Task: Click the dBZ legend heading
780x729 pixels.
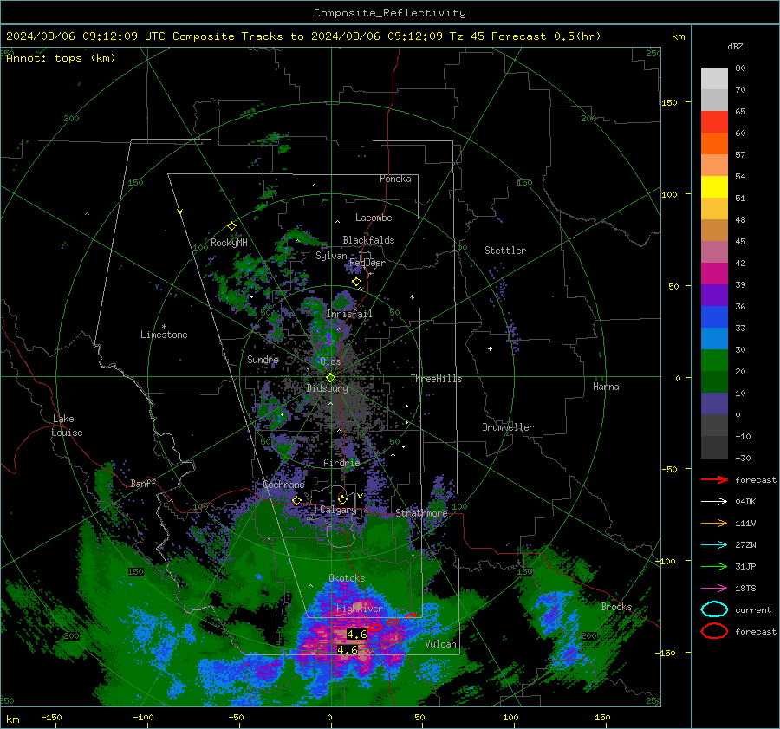Action: tap(735, 46)
